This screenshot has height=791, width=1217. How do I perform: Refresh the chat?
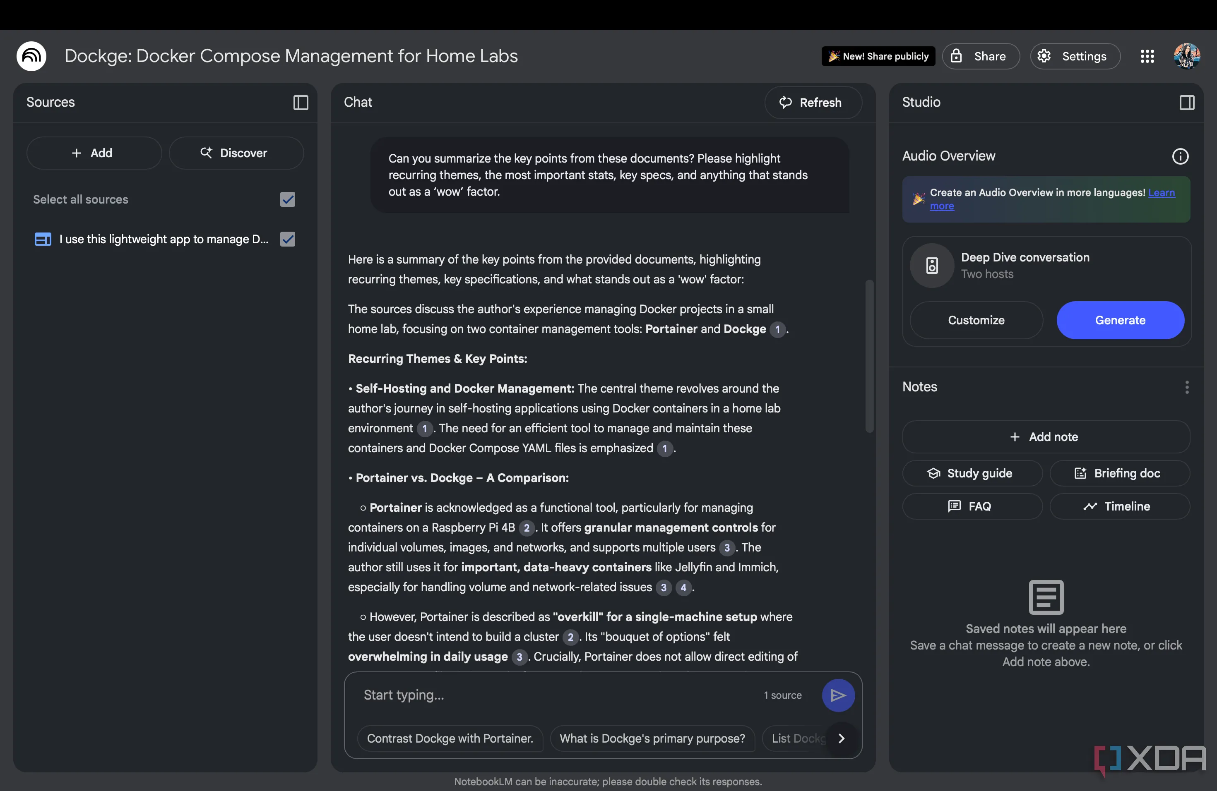(x=813, y=103)
